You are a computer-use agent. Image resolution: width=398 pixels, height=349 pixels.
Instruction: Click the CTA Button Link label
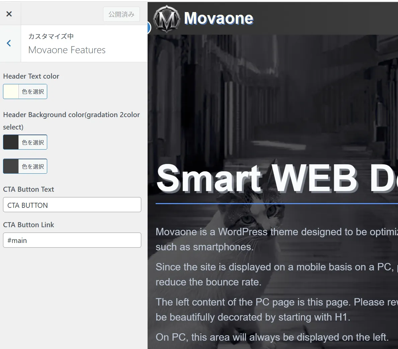(28, 225)
